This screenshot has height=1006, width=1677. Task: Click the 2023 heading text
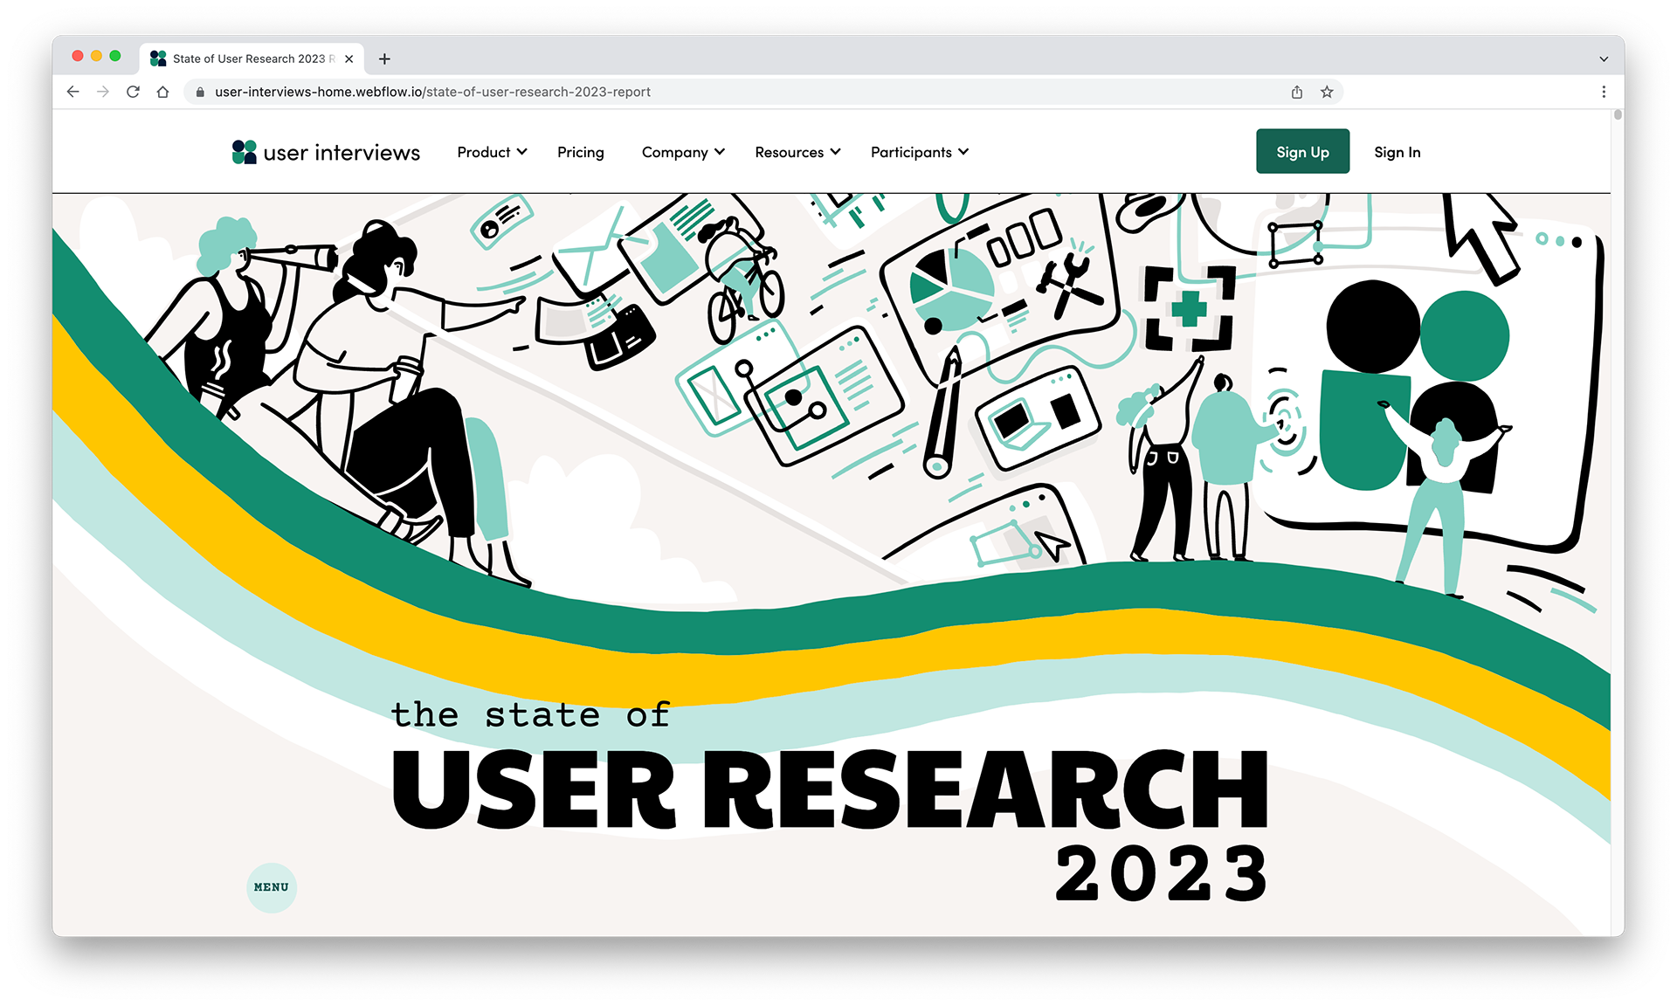click(1162, 873)
